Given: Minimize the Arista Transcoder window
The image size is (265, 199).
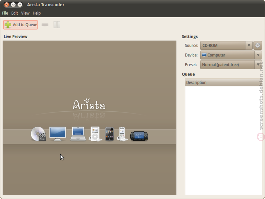Looking at the screenshot, I should coord(13,5).
